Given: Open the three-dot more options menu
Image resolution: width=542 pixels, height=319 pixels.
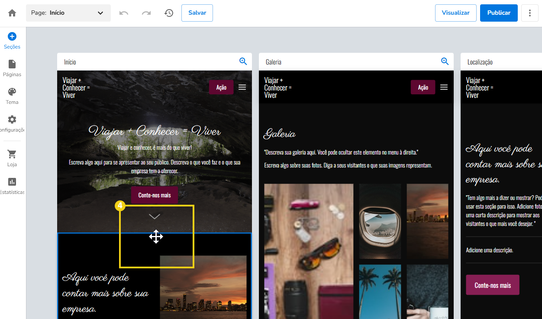Looking at the screenshot, I should pyautogui.click(x=530, y=13).
